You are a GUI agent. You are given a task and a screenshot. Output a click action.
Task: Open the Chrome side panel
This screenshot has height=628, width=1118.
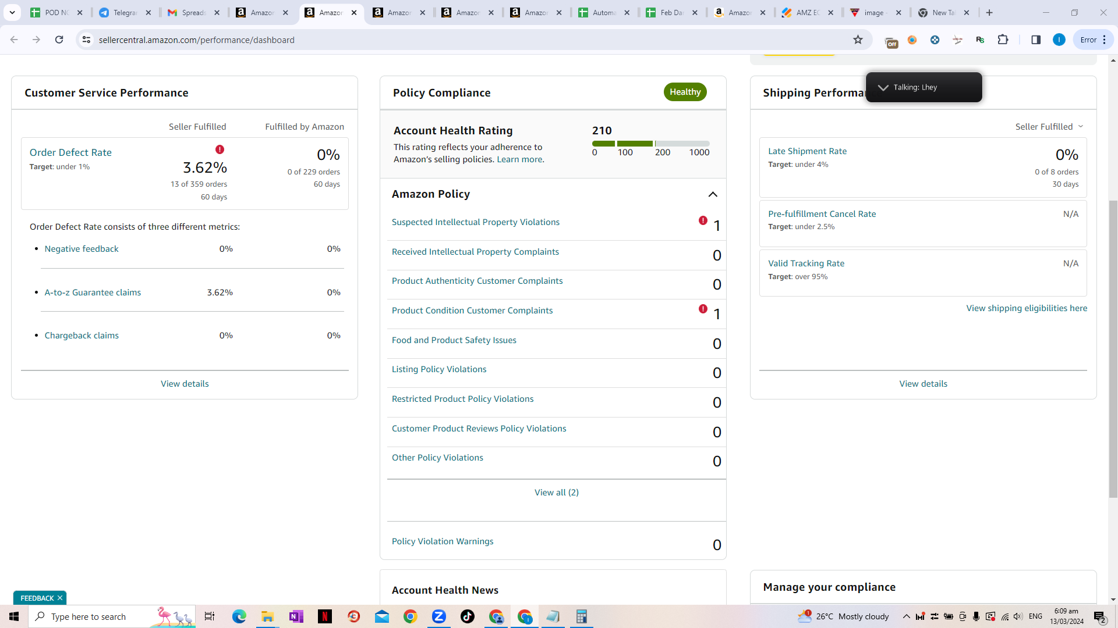(x=1036, y=40)
